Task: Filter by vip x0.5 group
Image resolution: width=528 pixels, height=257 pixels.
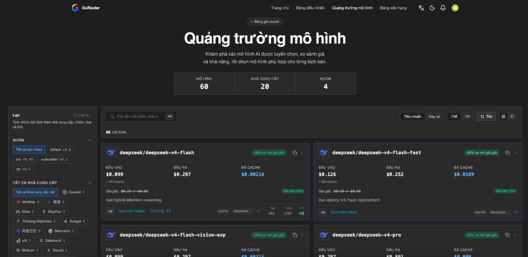Action: click(x=23, y=169)
